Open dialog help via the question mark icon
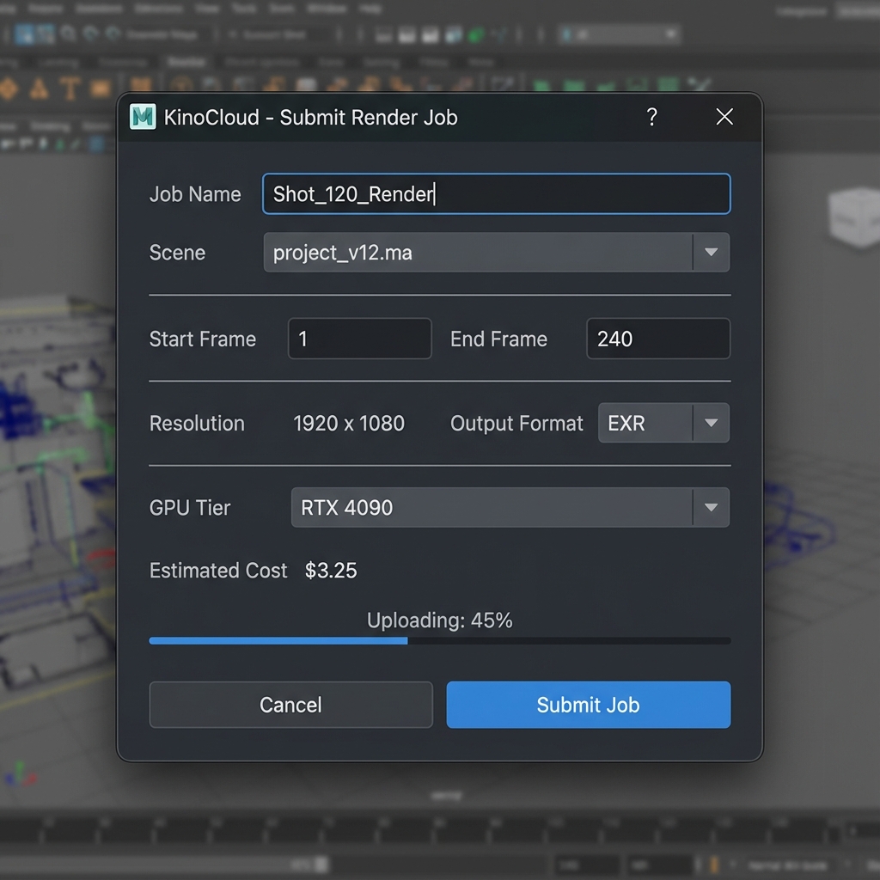The width and height of the screenshot is (880, 880). (x=652, y=118)
